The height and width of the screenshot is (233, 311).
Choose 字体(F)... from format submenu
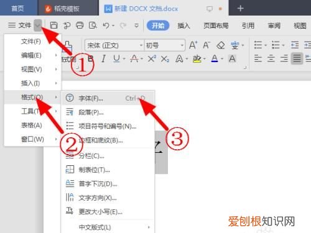tap(108, 98)
